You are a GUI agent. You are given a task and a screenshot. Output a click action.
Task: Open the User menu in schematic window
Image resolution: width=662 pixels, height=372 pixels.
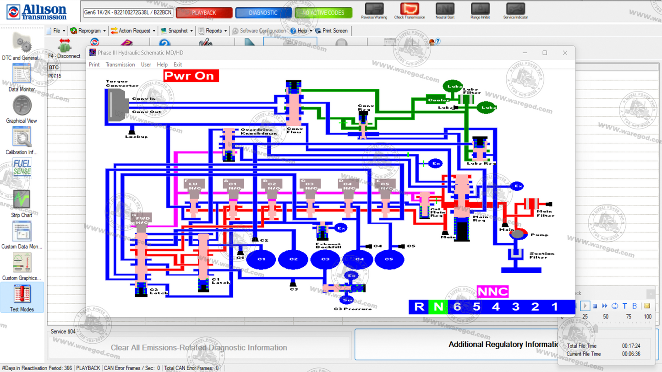(x=146, y=65)
